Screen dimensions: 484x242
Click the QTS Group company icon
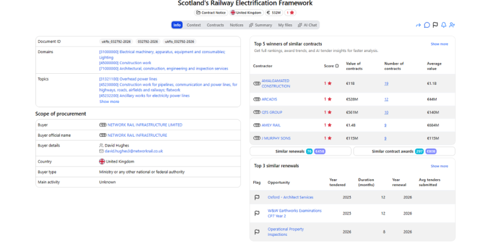click(x=257, y=113)
